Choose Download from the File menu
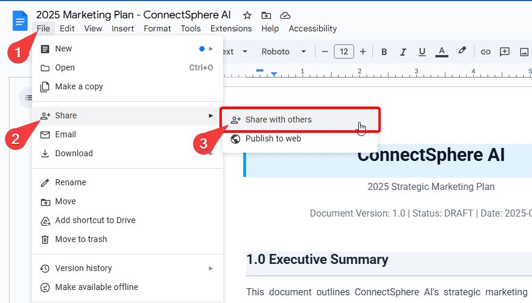Image resolution: width=532 pixels, height=303 pixels. coord(128,154)
